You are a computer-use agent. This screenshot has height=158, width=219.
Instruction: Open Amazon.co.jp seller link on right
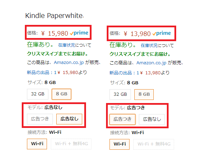(x=151, y=63)
